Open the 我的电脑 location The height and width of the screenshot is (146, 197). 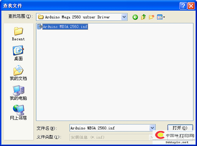click(x=18, y=93)
